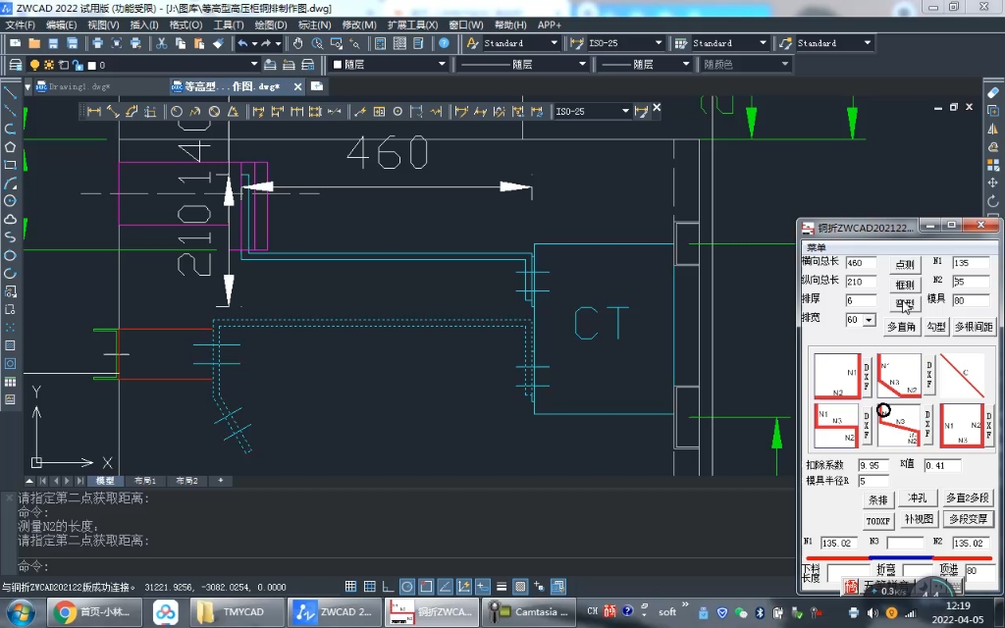The height and width of the screenshot is (628, 1005).
Task: Click the aligned dimension icon
Action: coord(112,111)
